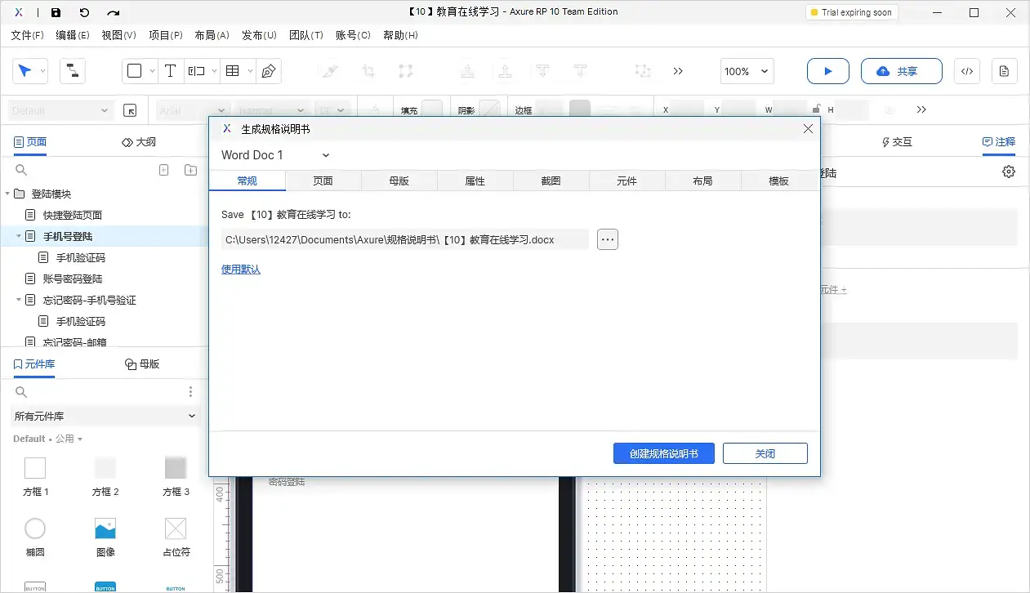The image size is (1030, 593).
Task: Click the ... browse button for save path
Action: pyautogui.click(x=607, y=239)
